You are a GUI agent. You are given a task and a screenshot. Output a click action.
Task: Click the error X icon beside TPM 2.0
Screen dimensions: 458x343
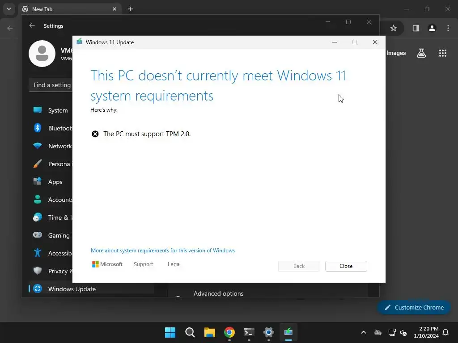[95, 134]
